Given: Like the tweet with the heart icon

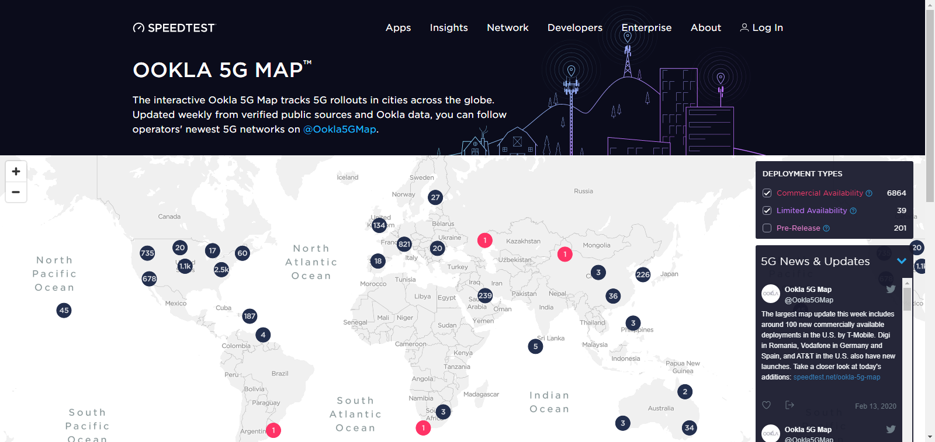Looking at the screenshot, I should [767, 405].
